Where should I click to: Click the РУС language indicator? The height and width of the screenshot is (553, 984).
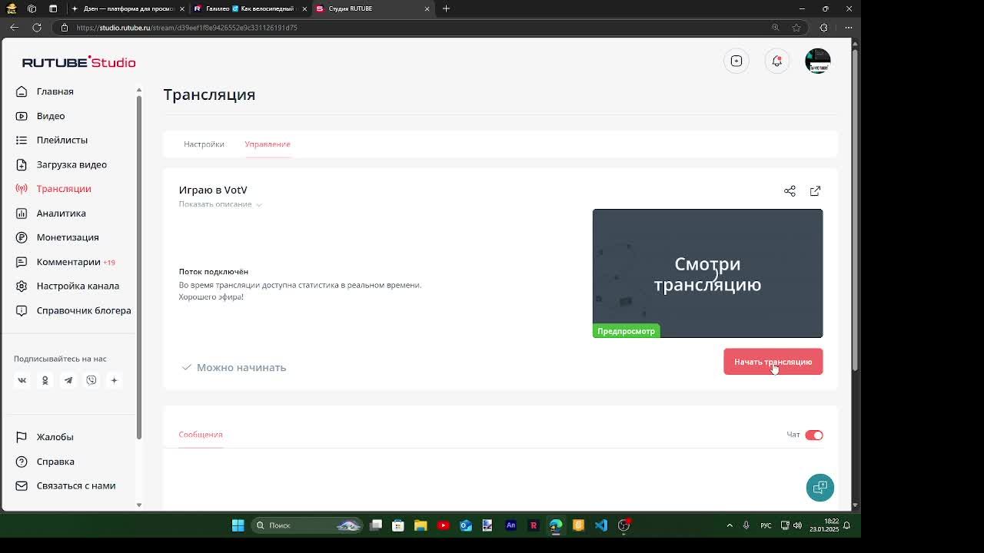[766, 525]
